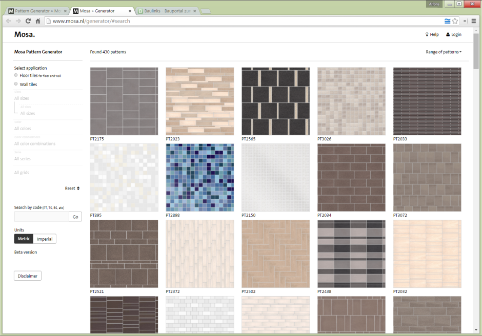Open the PT2023 beige strip pattern thumbnail
The image size is (482, 336).
click(200, 101)
